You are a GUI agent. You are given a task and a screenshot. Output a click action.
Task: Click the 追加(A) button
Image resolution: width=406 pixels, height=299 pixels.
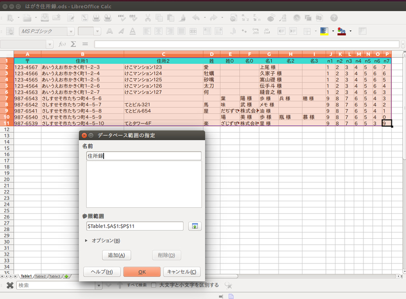click(117, 255)
